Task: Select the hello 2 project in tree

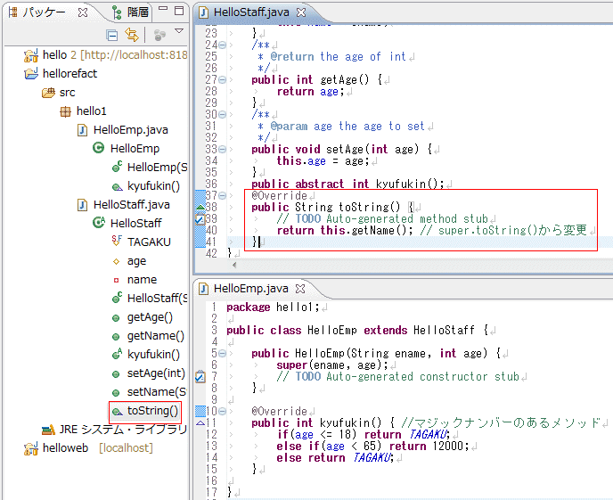Action: click(105, 55)
